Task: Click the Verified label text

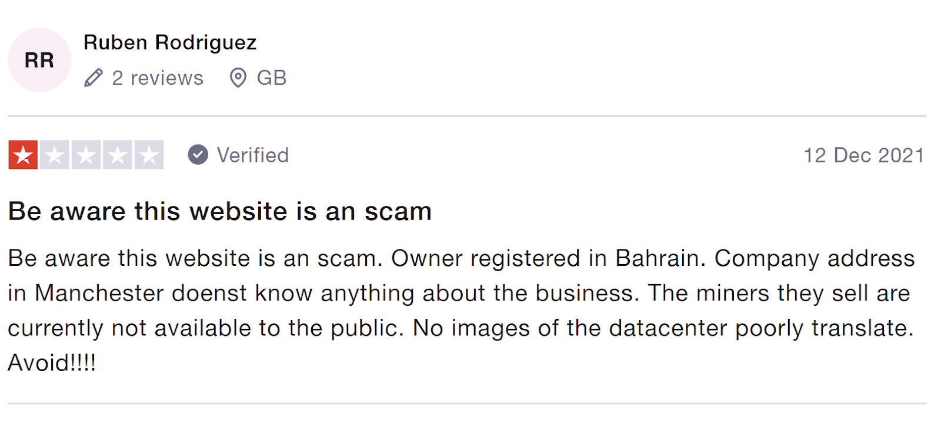Action: coord(253,155)
